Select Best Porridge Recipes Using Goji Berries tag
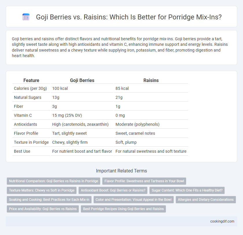The width and height of the screenshot is (243, 235). point(123,209)
